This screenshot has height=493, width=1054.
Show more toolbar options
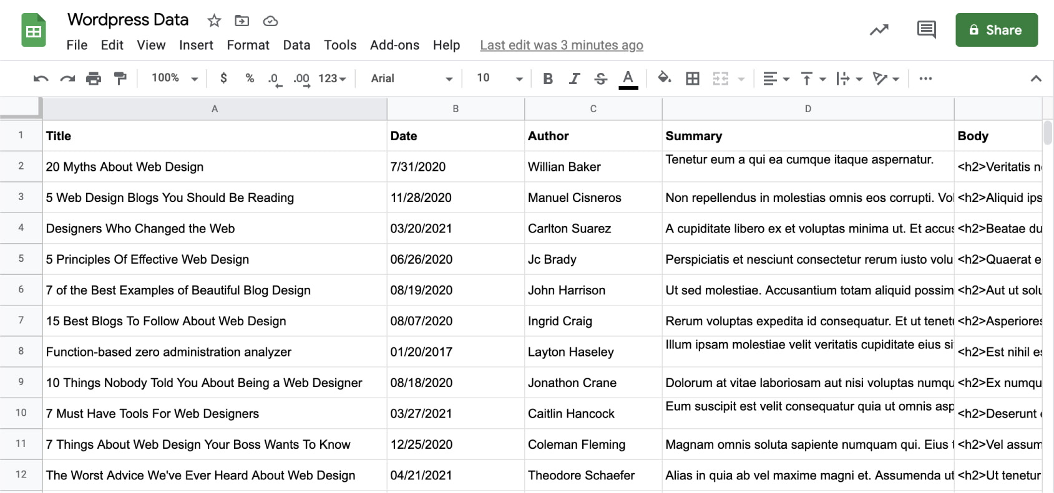point(925,79)
